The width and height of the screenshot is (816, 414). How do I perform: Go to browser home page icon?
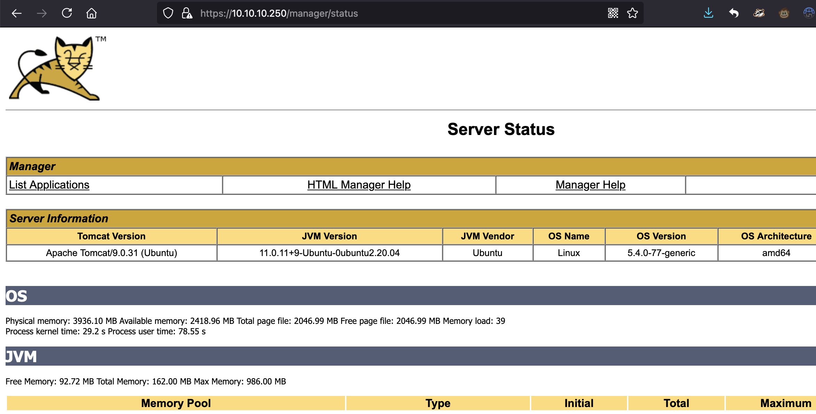pyautogui.click(x=92, y=13)
